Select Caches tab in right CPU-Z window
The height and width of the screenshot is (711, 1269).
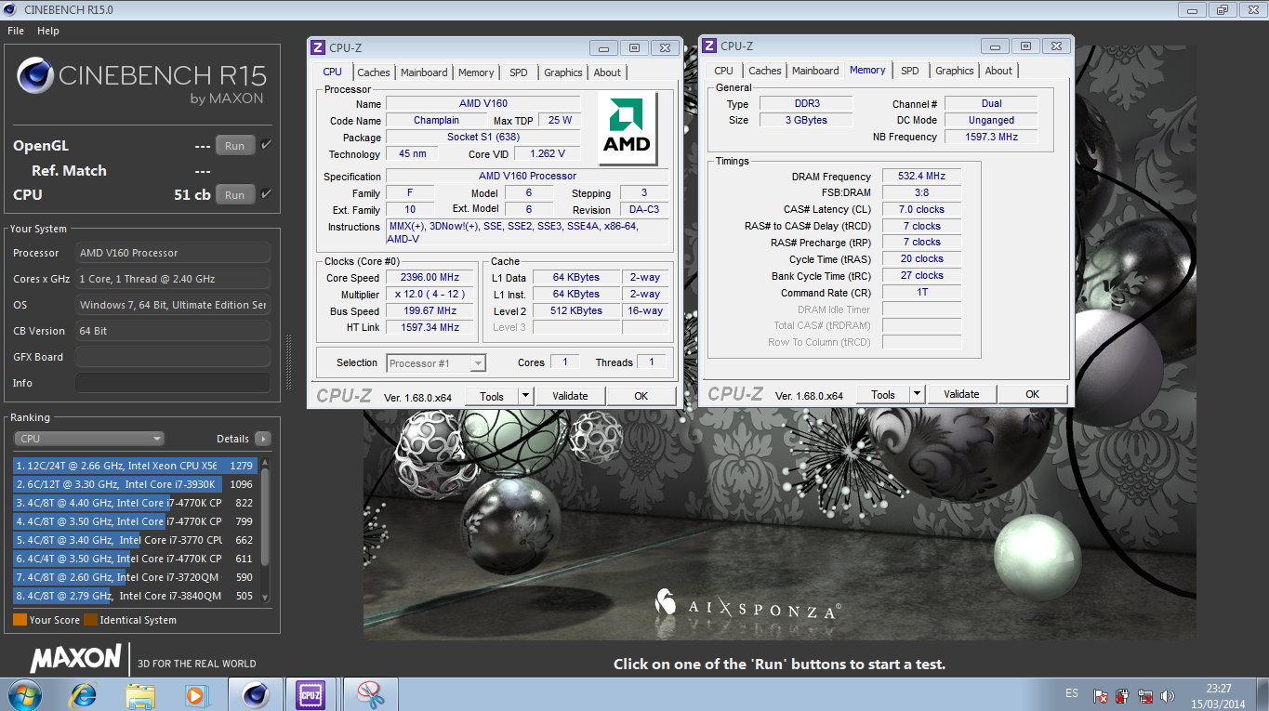765,71
